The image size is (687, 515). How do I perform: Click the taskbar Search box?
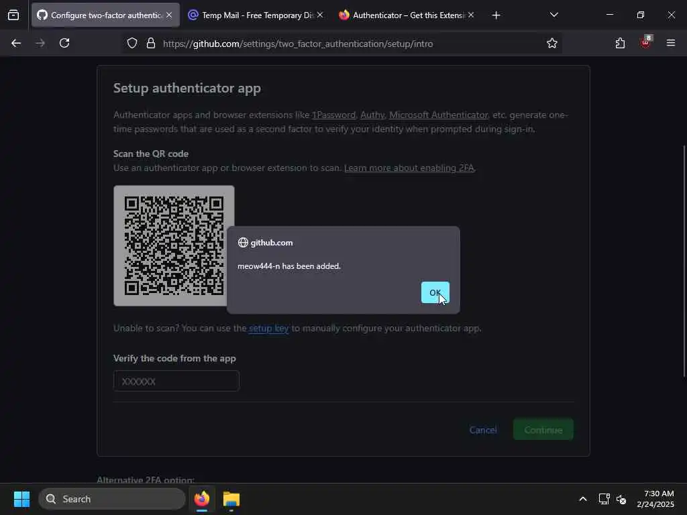tap(112, 499)
